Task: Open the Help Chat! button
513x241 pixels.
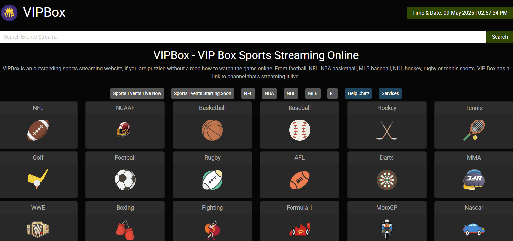Action: tap(358, 93)
